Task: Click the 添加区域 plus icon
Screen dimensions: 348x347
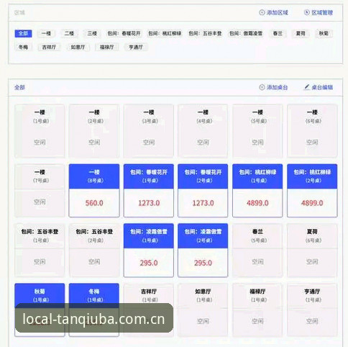Action: point(262,12)
